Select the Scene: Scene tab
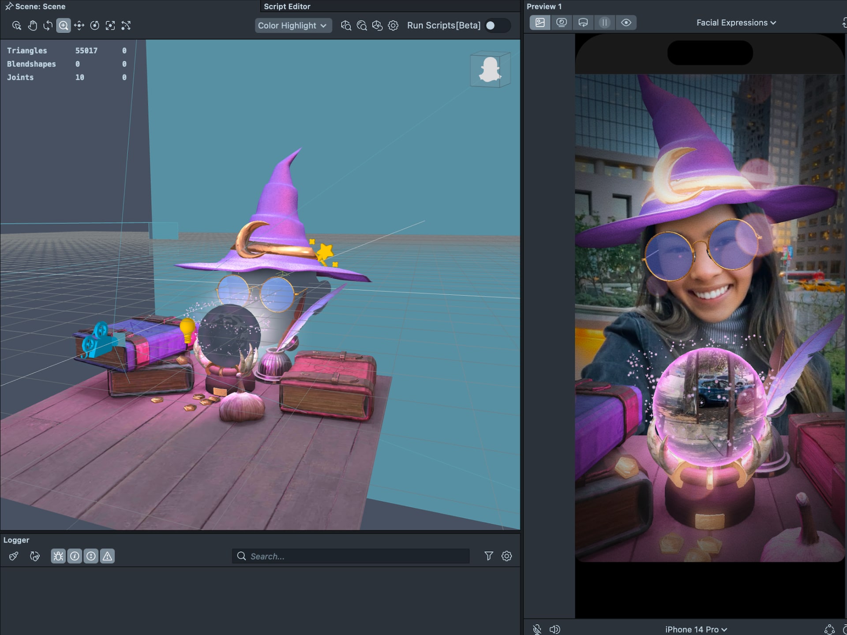847x635 pixels. [x=40, y=6]
